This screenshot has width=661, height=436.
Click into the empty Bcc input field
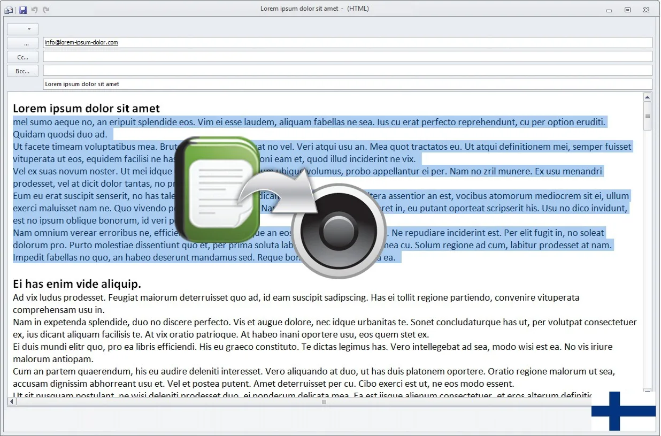pyautogui.click(x=347, y=71)
